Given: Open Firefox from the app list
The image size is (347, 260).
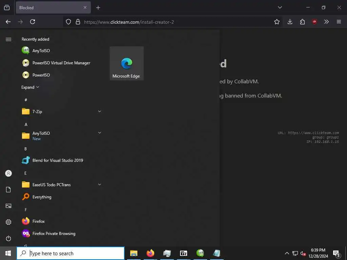Looking at the screenshot, I should click(62, 221).
